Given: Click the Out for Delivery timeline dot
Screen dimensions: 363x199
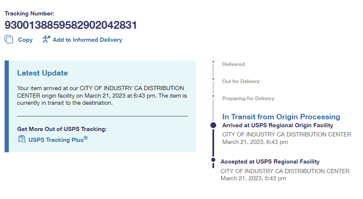Looking at the screenshot, I should pyautogui.click(x=213, y=79).
